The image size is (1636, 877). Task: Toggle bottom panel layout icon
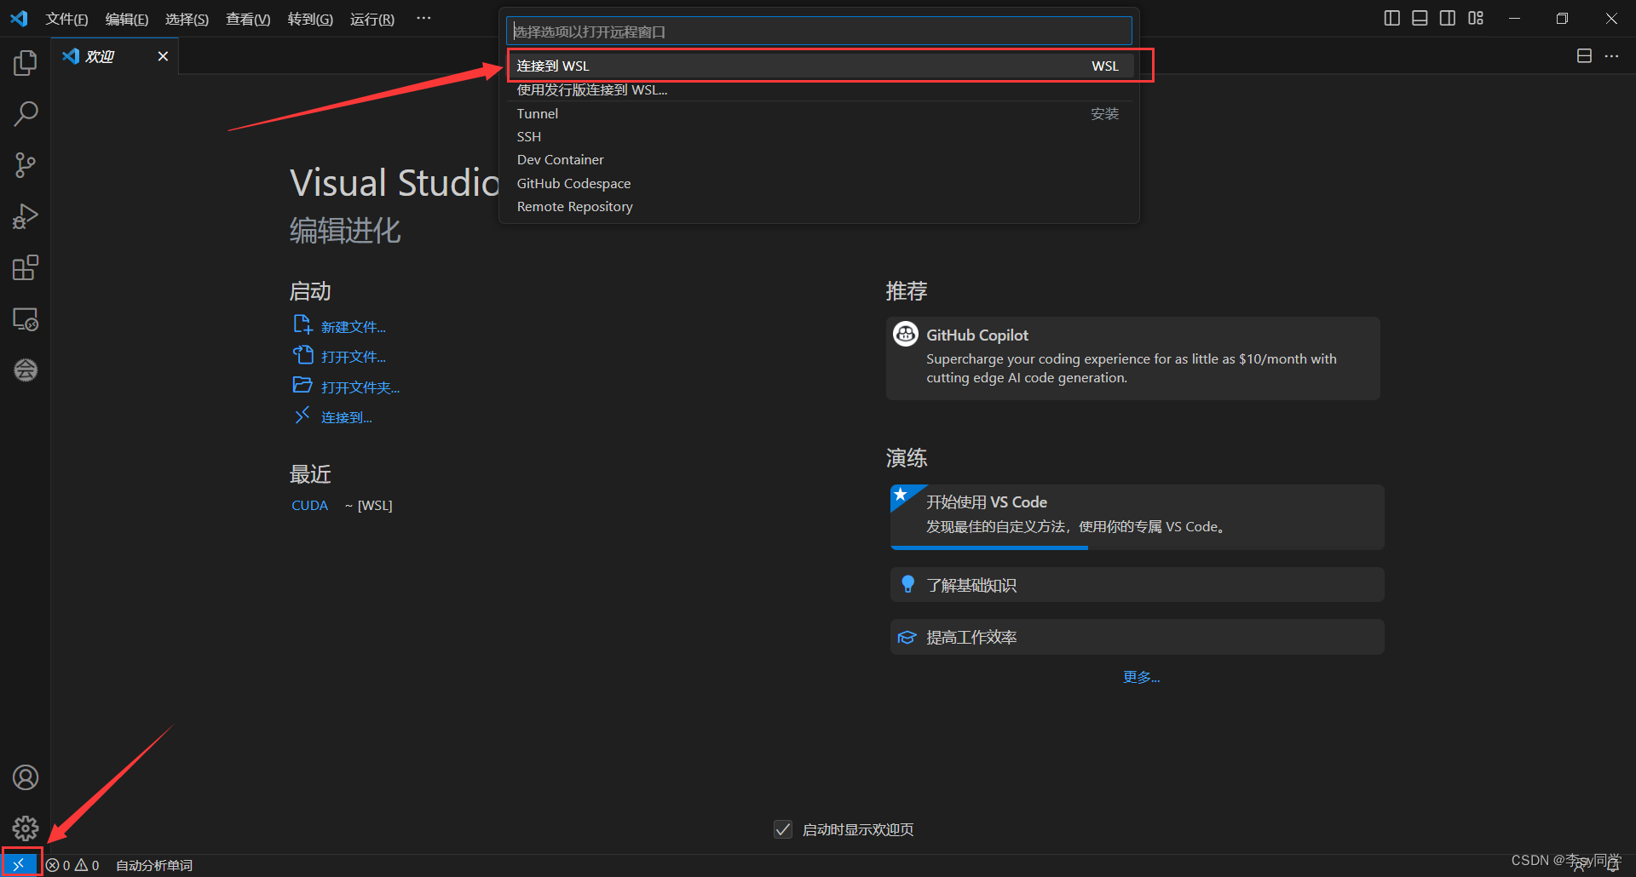pyautogui.click(x=1420, y=18)
